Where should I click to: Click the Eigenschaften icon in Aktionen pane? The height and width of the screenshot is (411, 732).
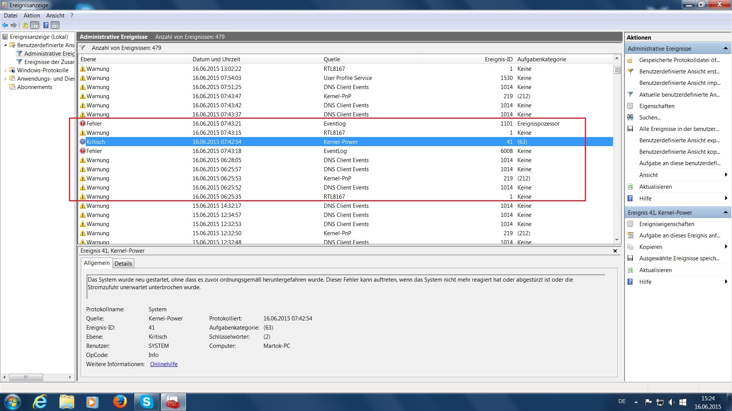(x=630, y=106)
